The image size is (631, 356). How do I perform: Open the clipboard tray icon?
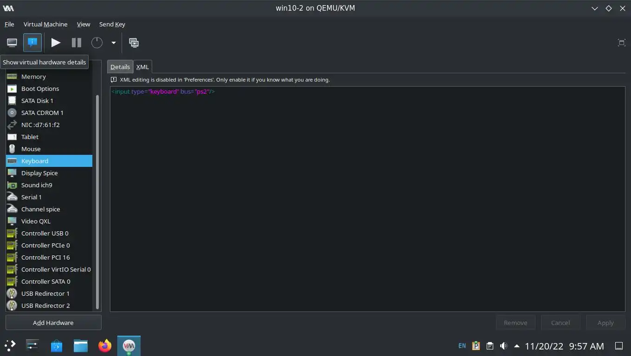coord(490,346)
